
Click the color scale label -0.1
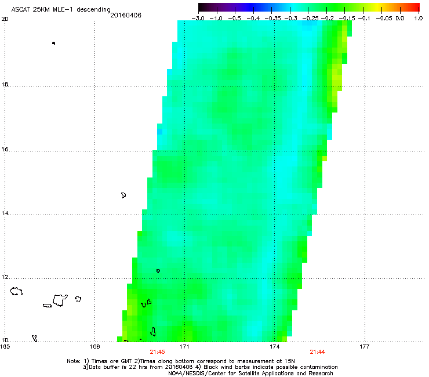tap(364, 19)
